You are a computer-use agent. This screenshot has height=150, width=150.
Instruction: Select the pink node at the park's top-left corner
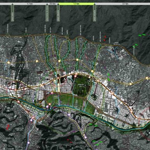click(x=75, y=76)
